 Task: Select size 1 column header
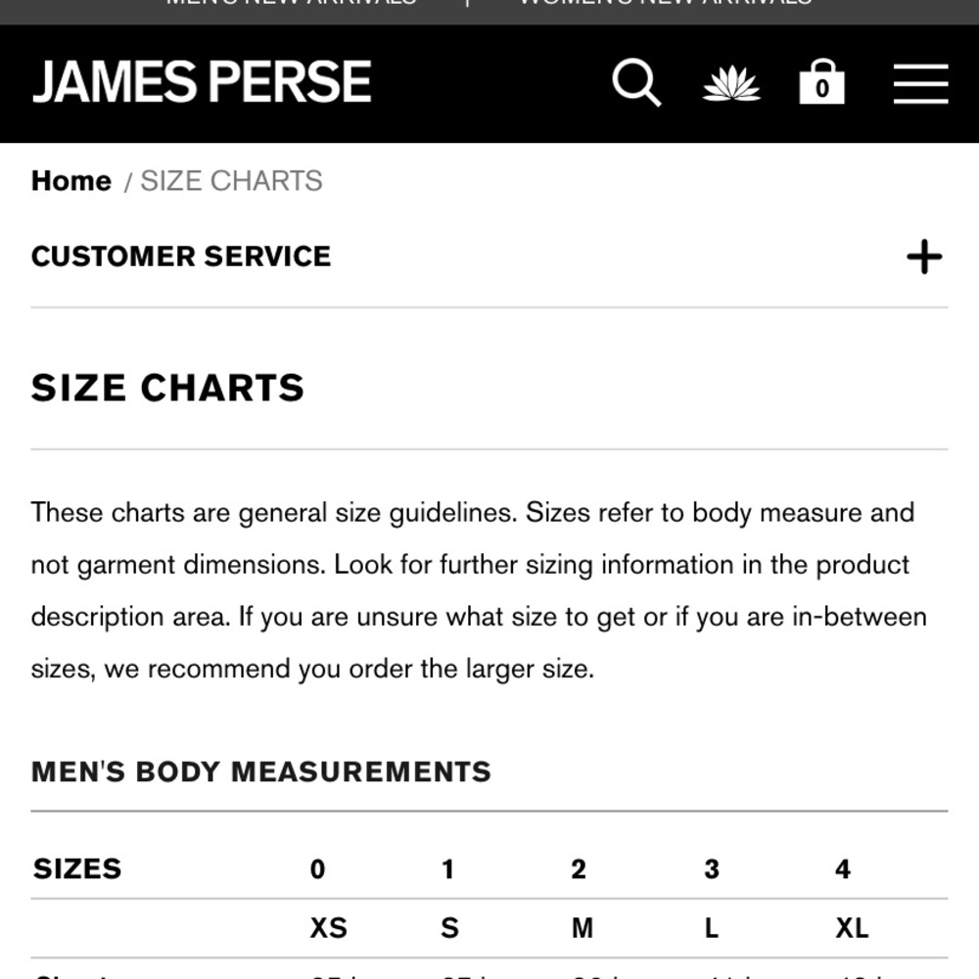pos(447,869)
